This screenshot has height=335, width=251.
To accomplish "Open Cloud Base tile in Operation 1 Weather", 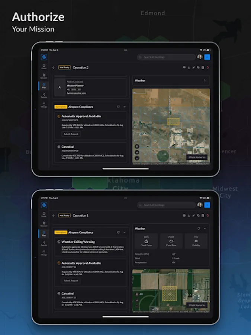I will point(171,241).
